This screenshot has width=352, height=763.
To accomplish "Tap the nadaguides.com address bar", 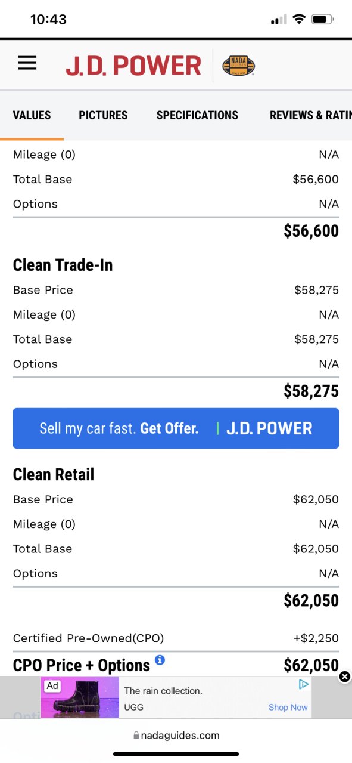I will (x=176, y=736).
